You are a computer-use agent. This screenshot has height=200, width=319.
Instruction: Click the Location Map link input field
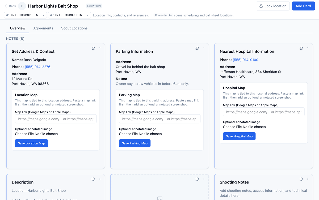click(x=56, y=119)
